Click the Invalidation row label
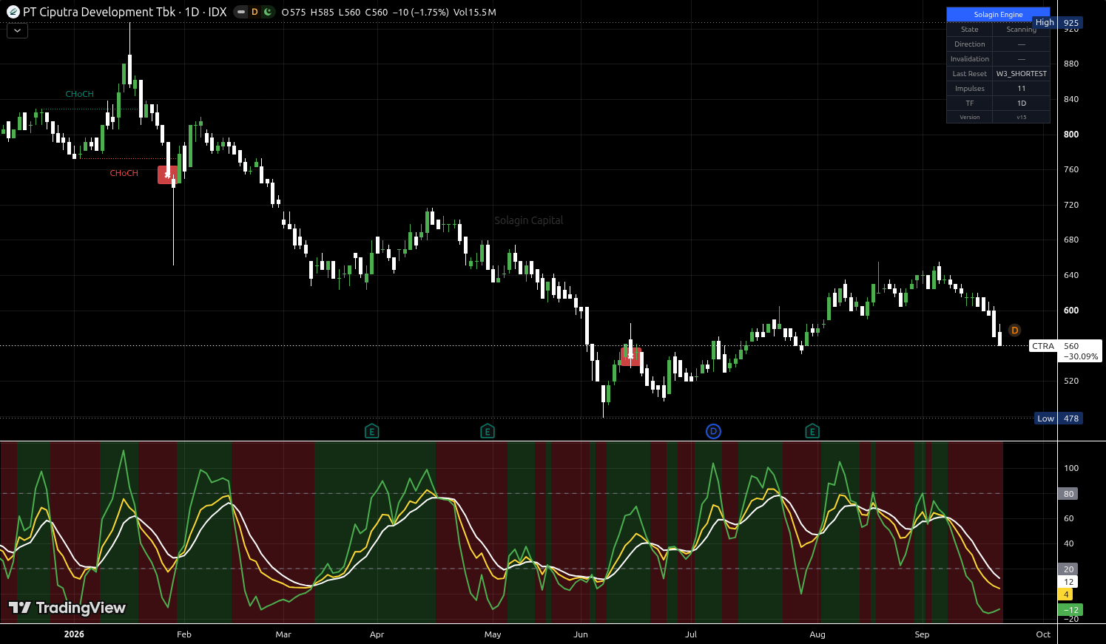Image resolution: width=1106 pixels, height=644 pixels. [x=970, y=59]
